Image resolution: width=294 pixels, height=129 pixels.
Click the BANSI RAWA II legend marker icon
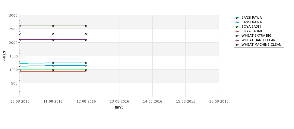pos(237,23)
